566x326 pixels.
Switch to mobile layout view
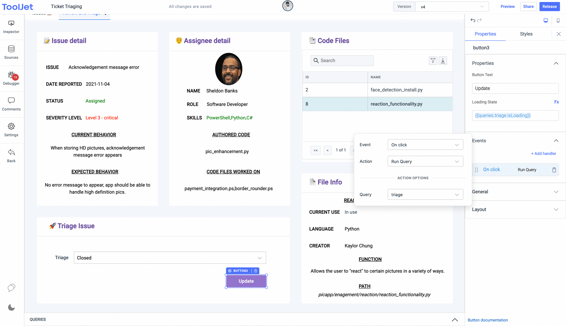click(558, 20)
